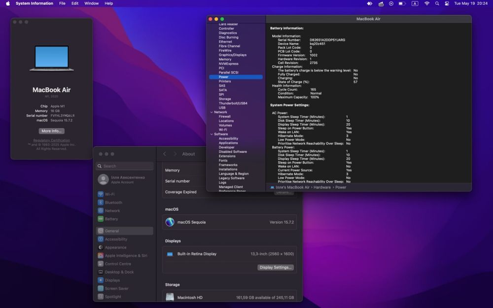Open Control Centre in System Settings sidebar
The height and width of the screenshot is (308, 493).
coord(125,264)
